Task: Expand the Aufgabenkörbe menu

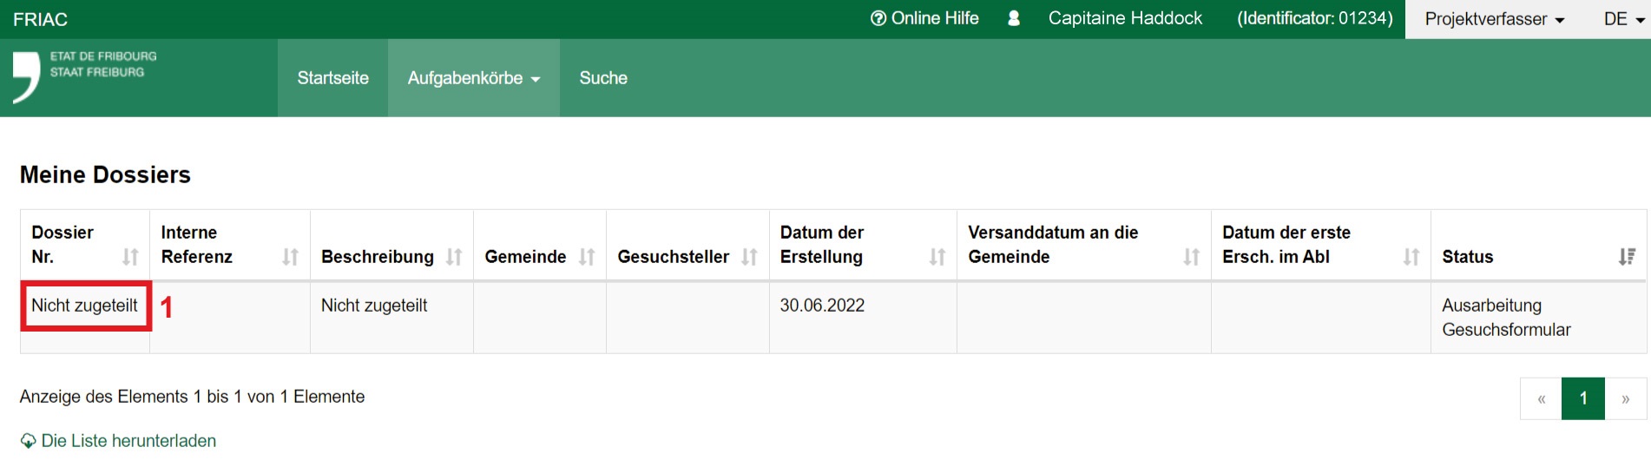Action: 473,78
